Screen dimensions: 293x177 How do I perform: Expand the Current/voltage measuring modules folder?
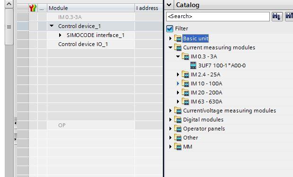point(170,111)
